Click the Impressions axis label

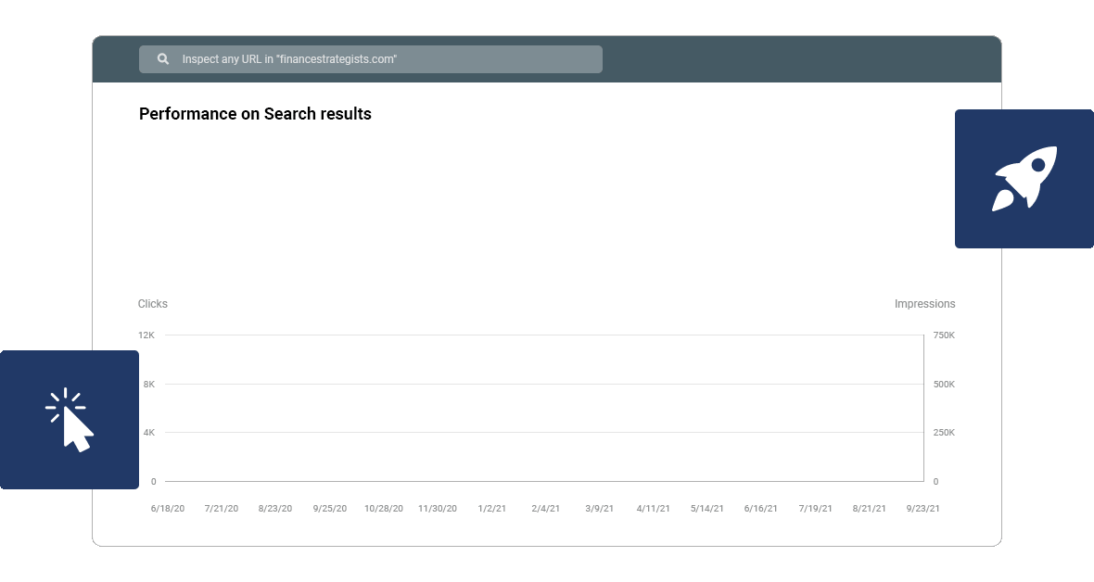(x=924, y=304)
